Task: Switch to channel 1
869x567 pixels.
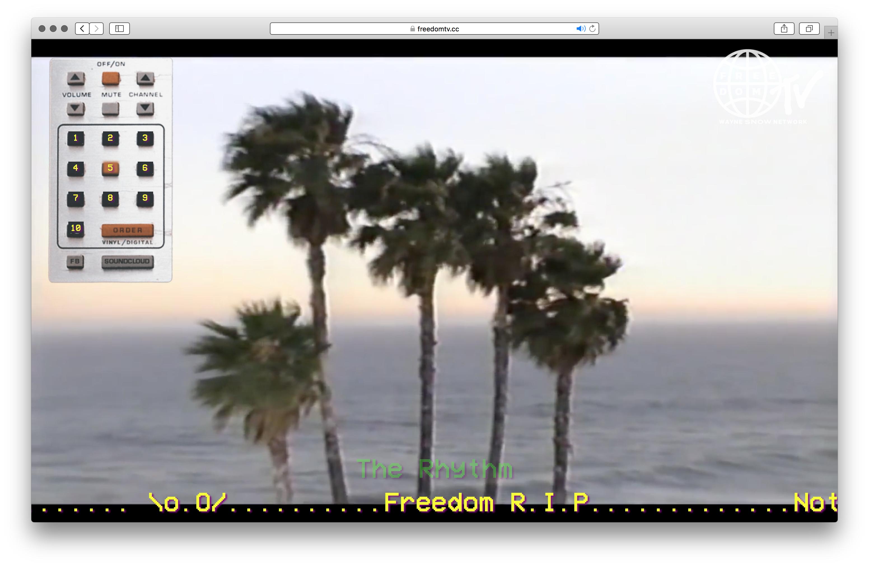Action: coord(76,138)
